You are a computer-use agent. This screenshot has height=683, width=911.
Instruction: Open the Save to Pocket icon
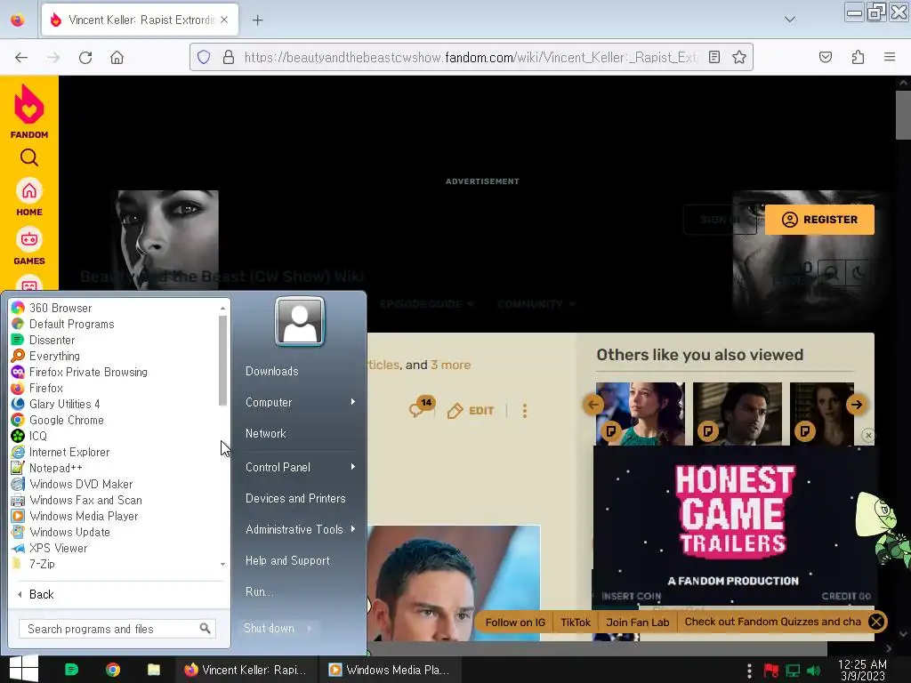[x=825, y=57]
